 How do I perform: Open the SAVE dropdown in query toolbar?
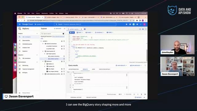(x=80, y=32)
